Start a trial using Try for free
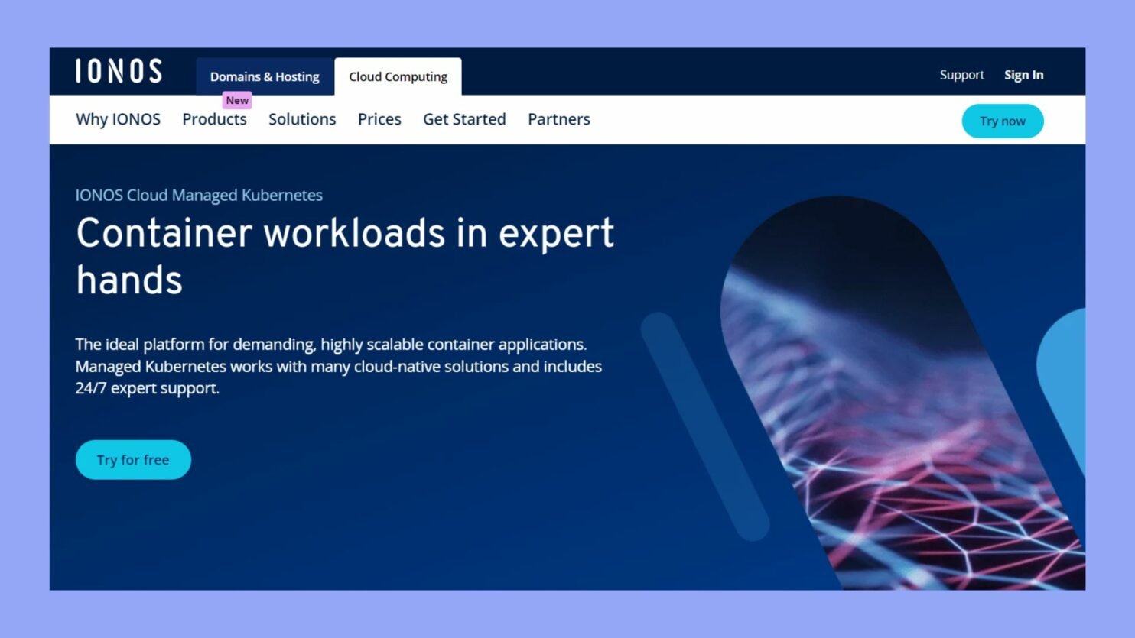Screen dimensions: 1135x638 [133, 459]
